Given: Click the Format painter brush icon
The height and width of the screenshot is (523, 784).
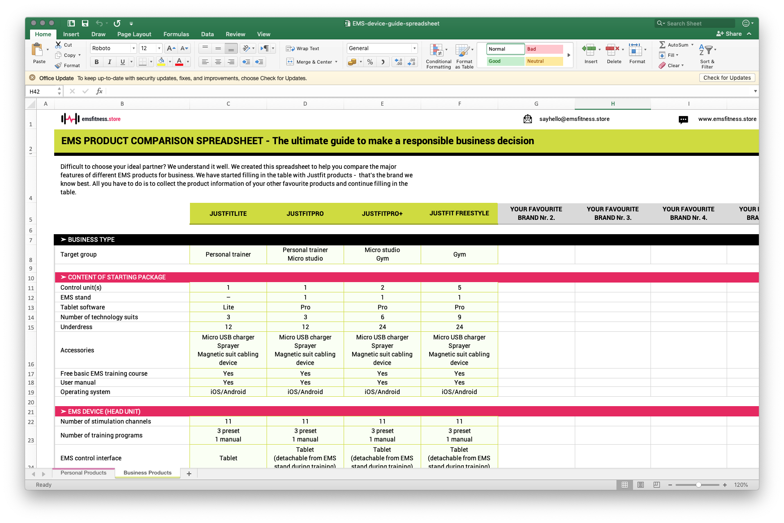Looking at the screenshot, I should coord(58,65).
